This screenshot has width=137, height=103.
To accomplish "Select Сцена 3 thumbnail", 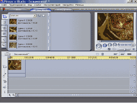I will (13, 37).
